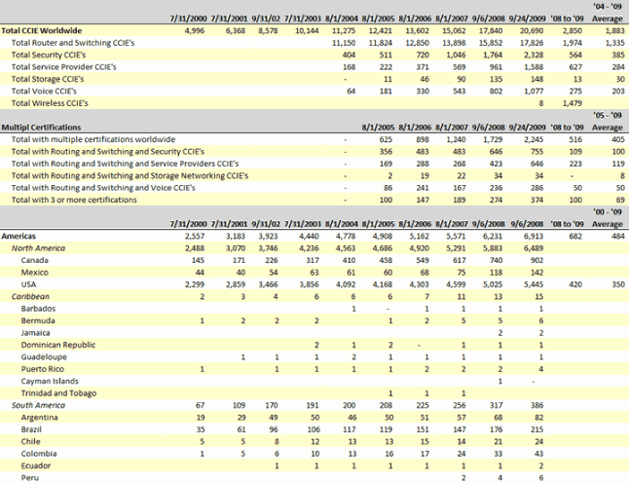This screenshot has height=483, width=629.
Task: Select the 9/24/2009 column header in top table
Action: tap(527, 19)
